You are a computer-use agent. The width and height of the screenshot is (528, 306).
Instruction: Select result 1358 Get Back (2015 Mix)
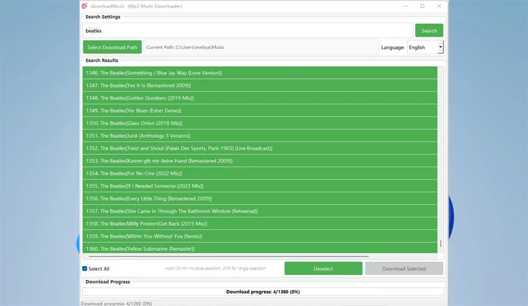260,224
